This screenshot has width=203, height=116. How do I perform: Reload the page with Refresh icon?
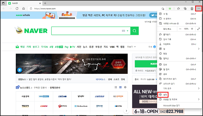17,9
